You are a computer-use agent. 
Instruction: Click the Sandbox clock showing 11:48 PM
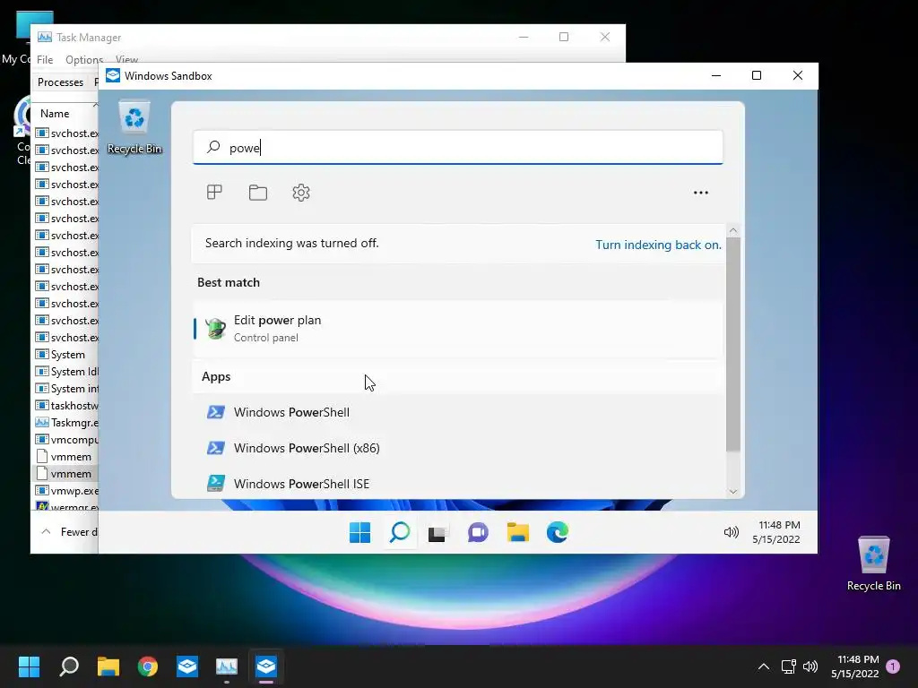[x=776, y=532]
